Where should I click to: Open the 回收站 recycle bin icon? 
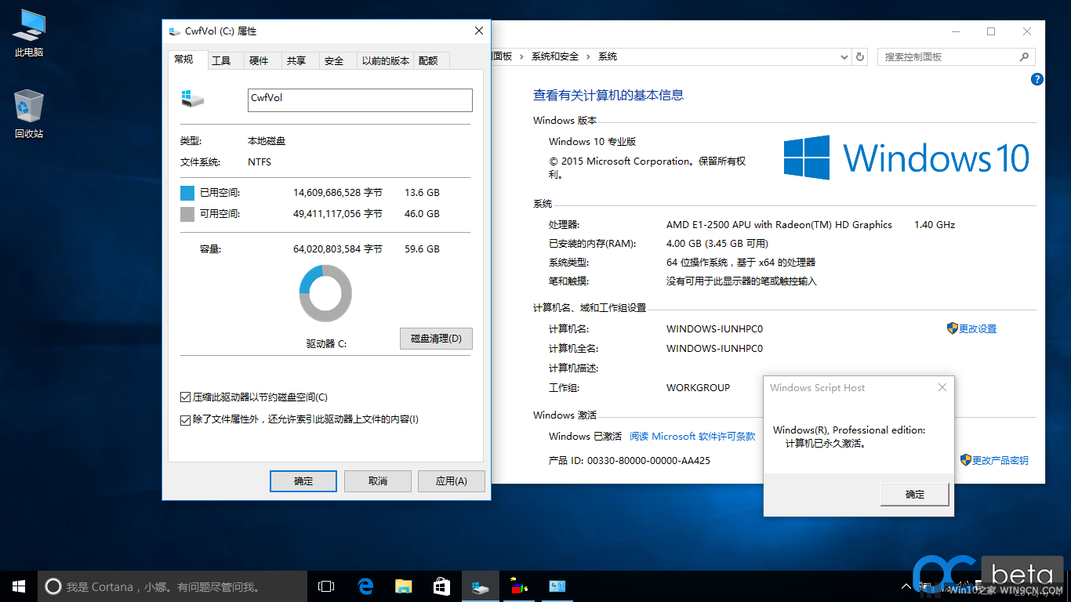pyautogui.click(x=29, y=113)
